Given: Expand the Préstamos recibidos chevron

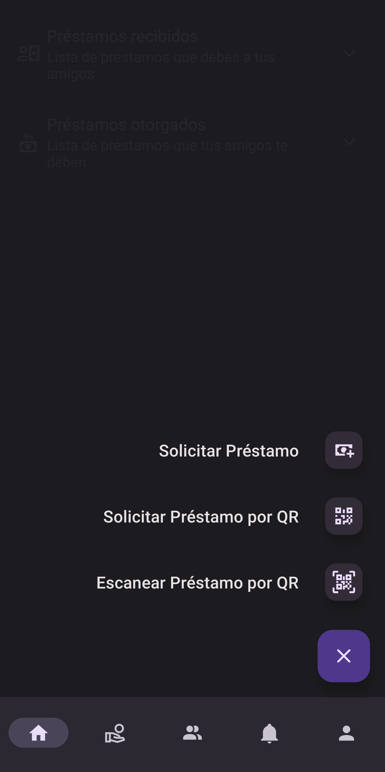Looking at the screenshot, I should point(349,54).
